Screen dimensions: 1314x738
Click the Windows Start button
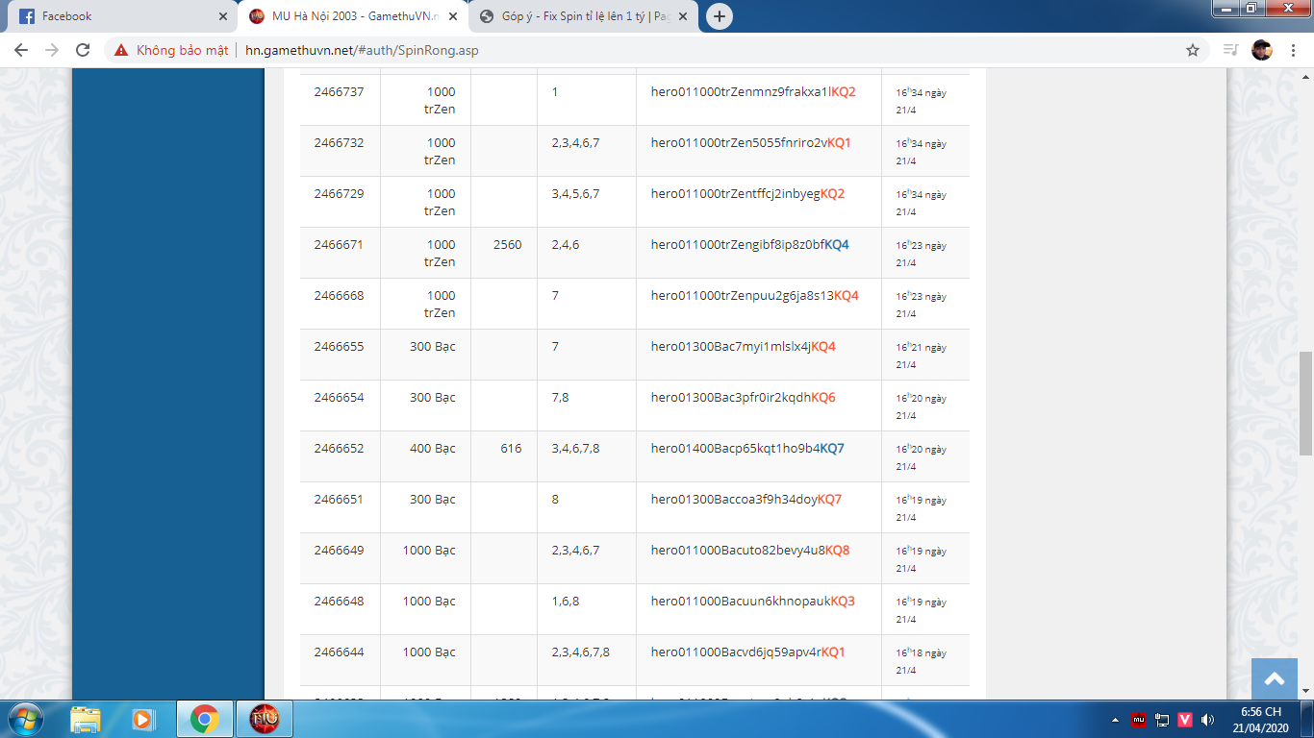pos(25,719)
